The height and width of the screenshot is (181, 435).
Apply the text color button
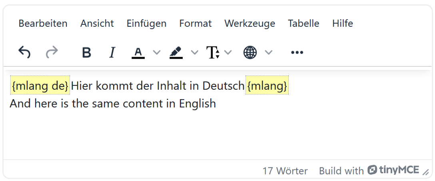pos(138,53)
